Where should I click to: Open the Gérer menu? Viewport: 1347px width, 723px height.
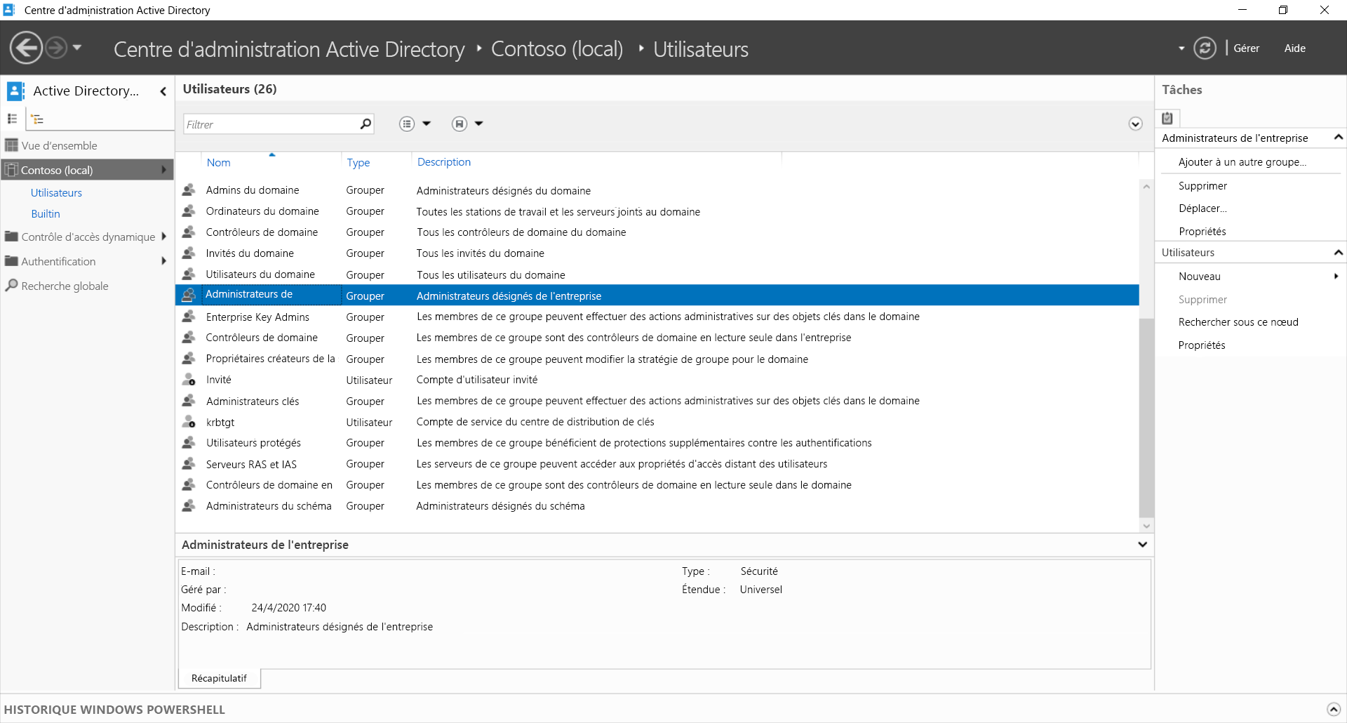(1246, 48)
